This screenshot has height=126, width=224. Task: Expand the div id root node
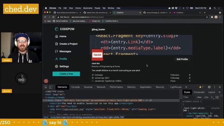pyautogui.click(x=48, y=106)
